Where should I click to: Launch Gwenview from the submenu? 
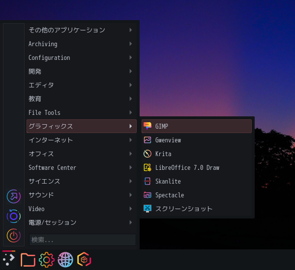(197, 140)
